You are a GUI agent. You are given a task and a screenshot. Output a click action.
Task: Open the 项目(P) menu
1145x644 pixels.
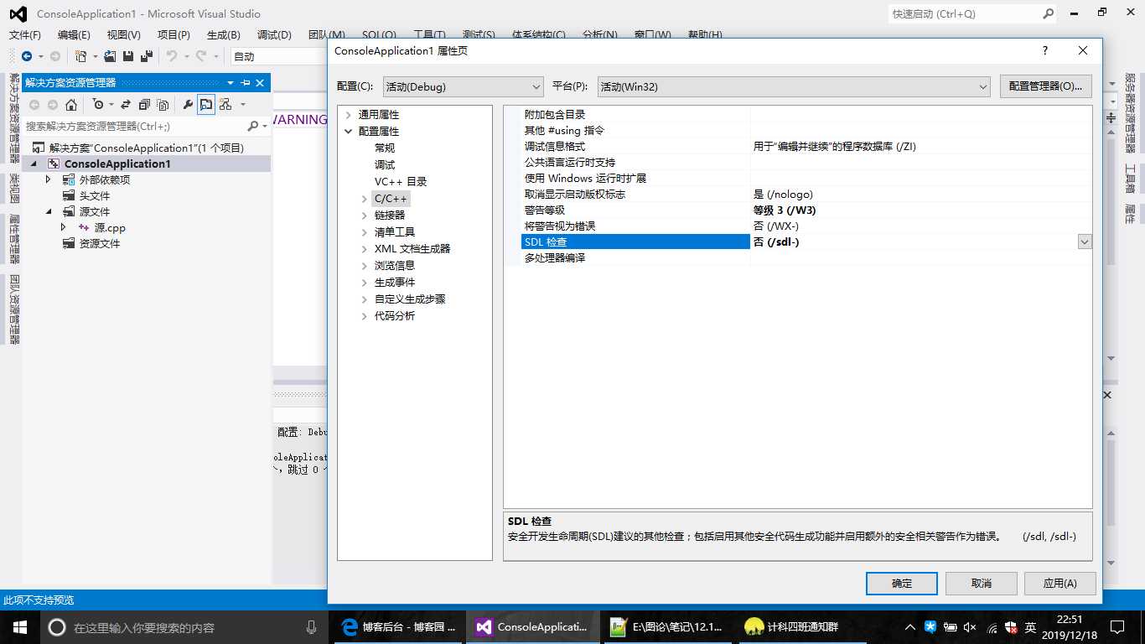tap(174, 34)
